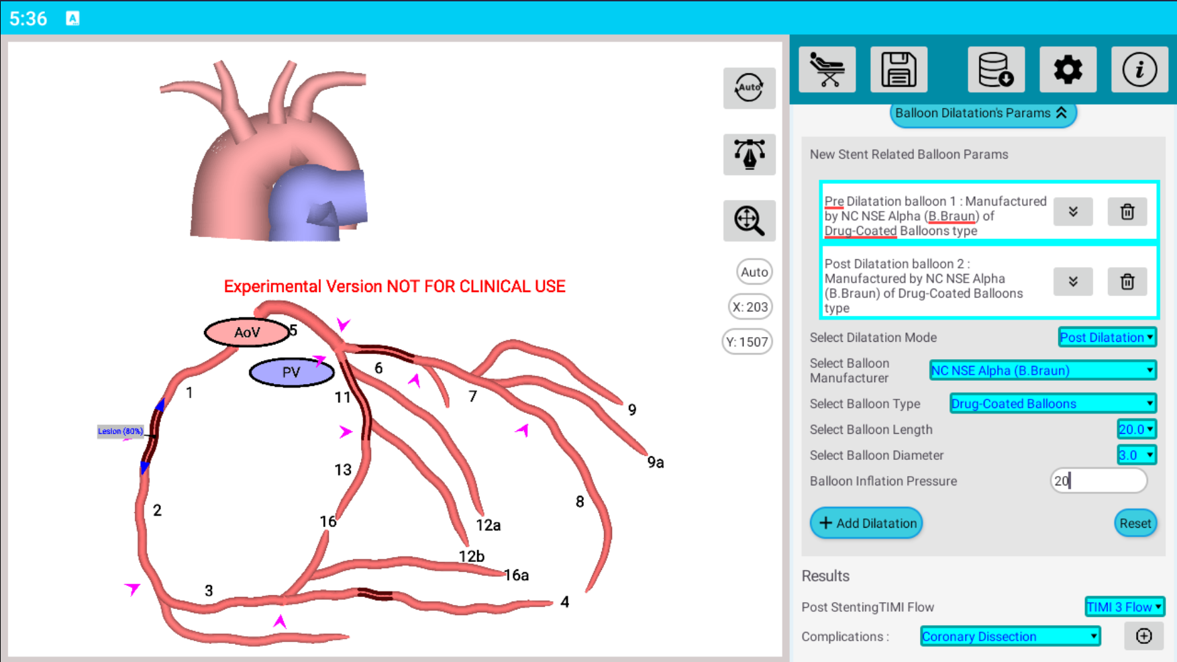Viewport: 1177px width, 662px height.
Task: Select the pen drawing tool icon
Action: click(749, 154)
